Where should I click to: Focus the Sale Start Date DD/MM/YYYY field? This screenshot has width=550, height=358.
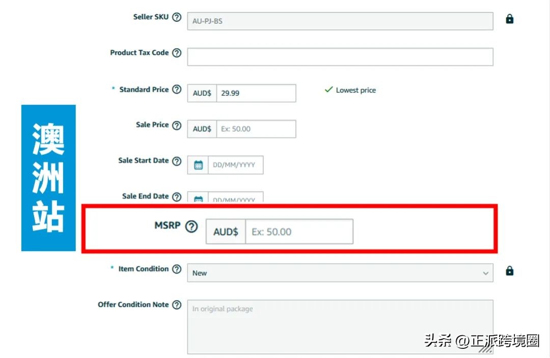[x=235, y=165]
